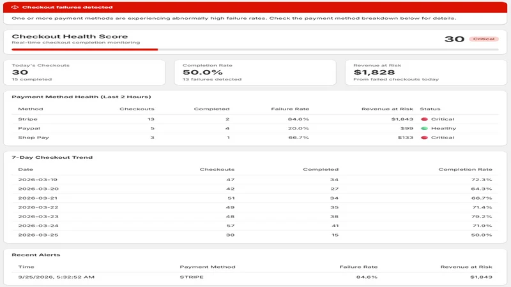Image resolution: width=511 pixels, height=287 pixels.
Task: Click completed count 38 for 2026-03-23
Action: point(334,216)
